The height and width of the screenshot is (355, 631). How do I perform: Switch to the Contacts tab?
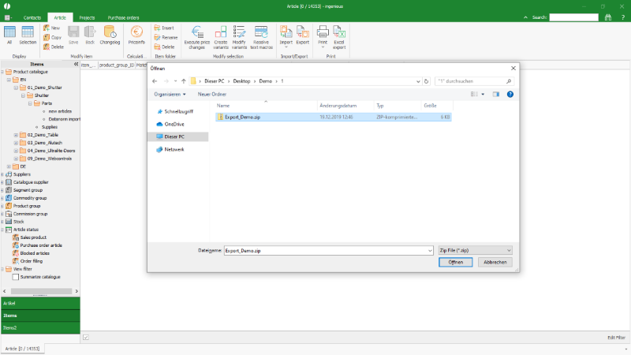[32, 17]
